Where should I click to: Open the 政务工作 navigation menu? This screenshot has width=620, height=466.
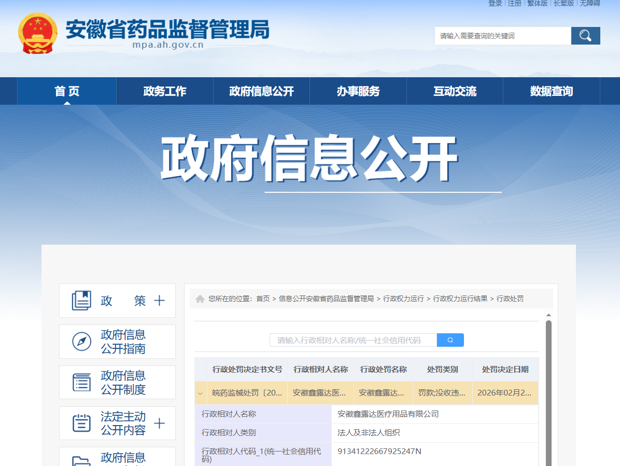(165, 91)
